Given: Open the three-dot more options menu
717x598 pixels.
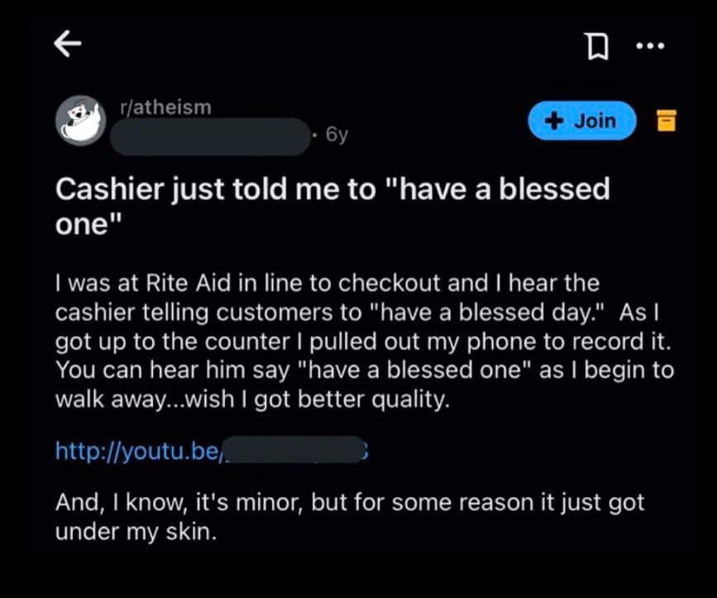Looking at the screenshot, I should point(650,45).
